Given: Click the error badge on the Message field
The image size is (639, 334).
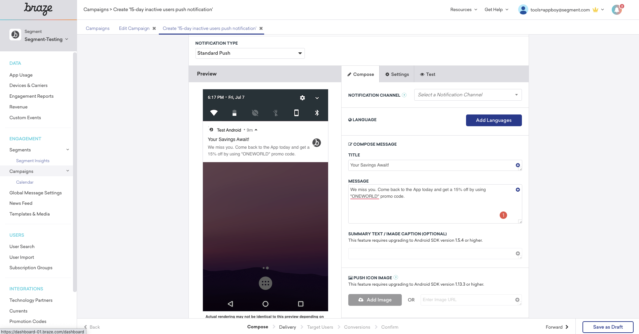Looking at the screenshot, I should [503, 215].
